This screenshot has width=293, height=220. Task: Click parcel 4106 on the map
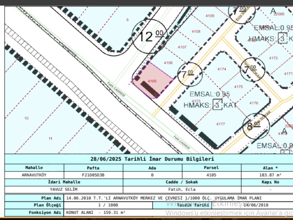[168, 63]
